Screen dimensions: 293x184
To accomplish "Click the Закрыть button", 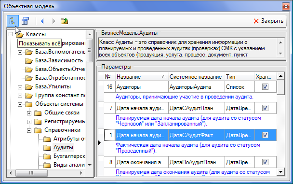I will [268, 21].
